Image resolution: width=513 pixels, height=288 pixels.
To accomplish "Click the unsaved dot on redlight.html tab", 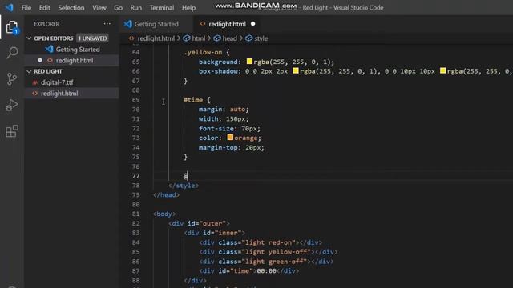I will pos(253,24).
